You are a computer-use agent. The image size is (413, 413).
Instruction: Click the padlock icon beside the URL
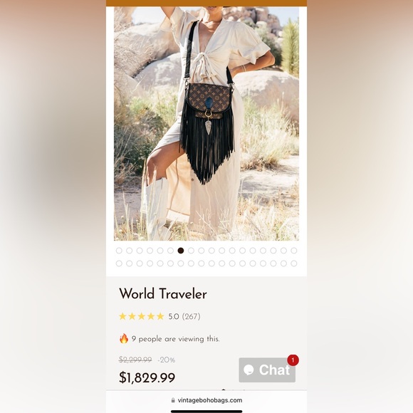pos(173,400)
